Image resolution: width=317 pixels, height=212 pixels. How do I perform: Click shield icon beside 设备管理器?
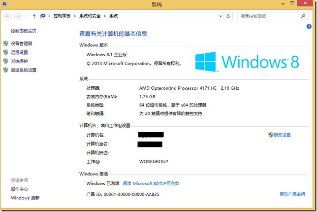6,43
